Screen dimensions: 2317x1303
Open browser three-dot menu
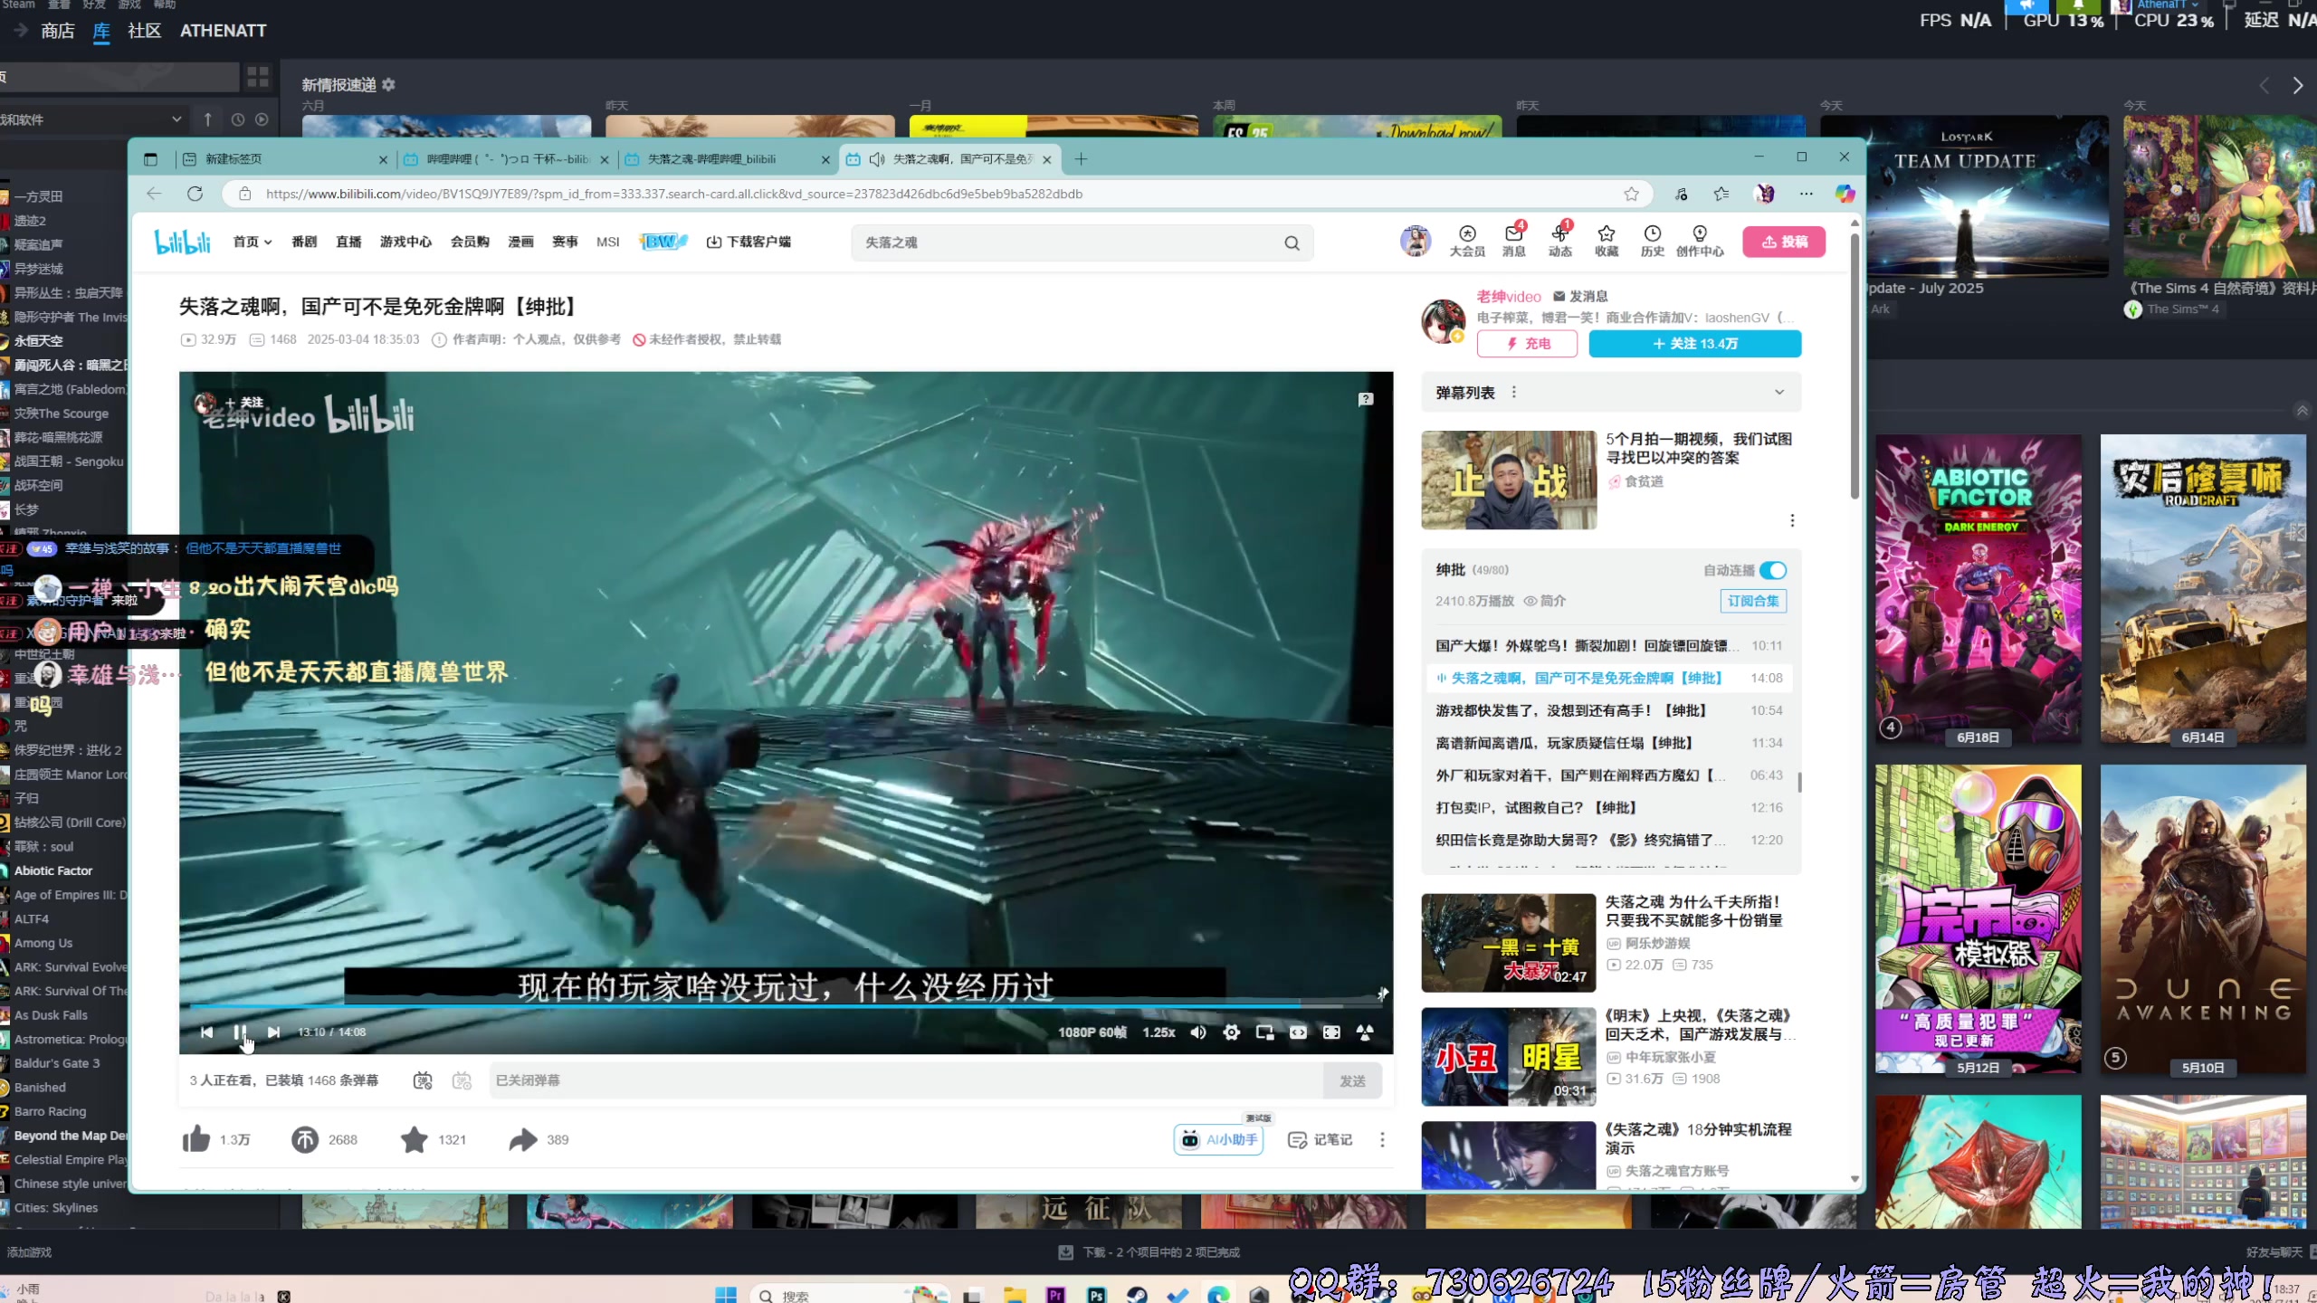(x=1807, y=194)
